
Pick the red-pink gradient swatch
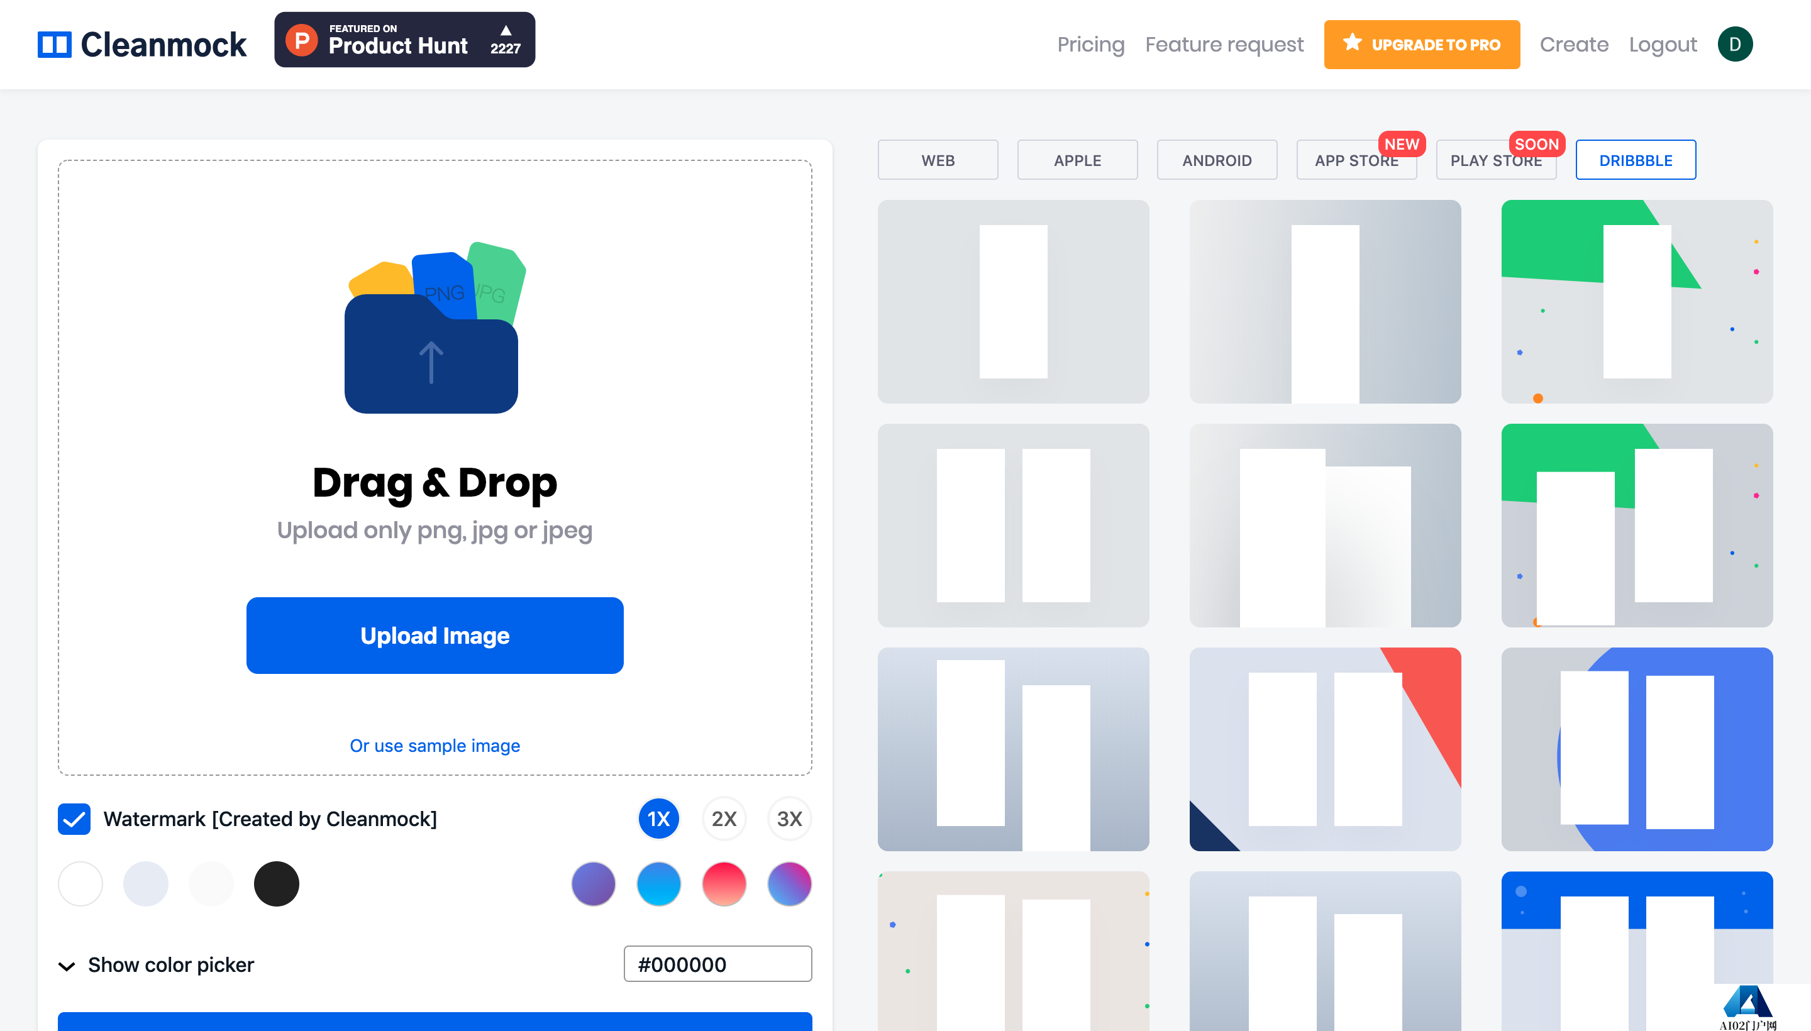pyautogui.click(x=724, y=884)
